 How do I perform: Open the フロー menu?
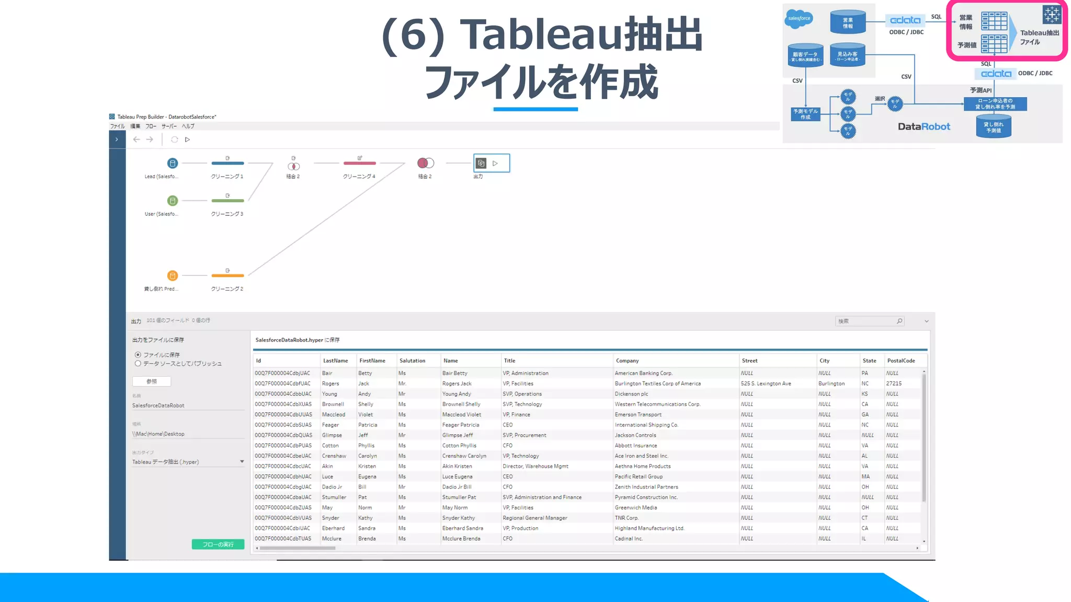[151, 126]
